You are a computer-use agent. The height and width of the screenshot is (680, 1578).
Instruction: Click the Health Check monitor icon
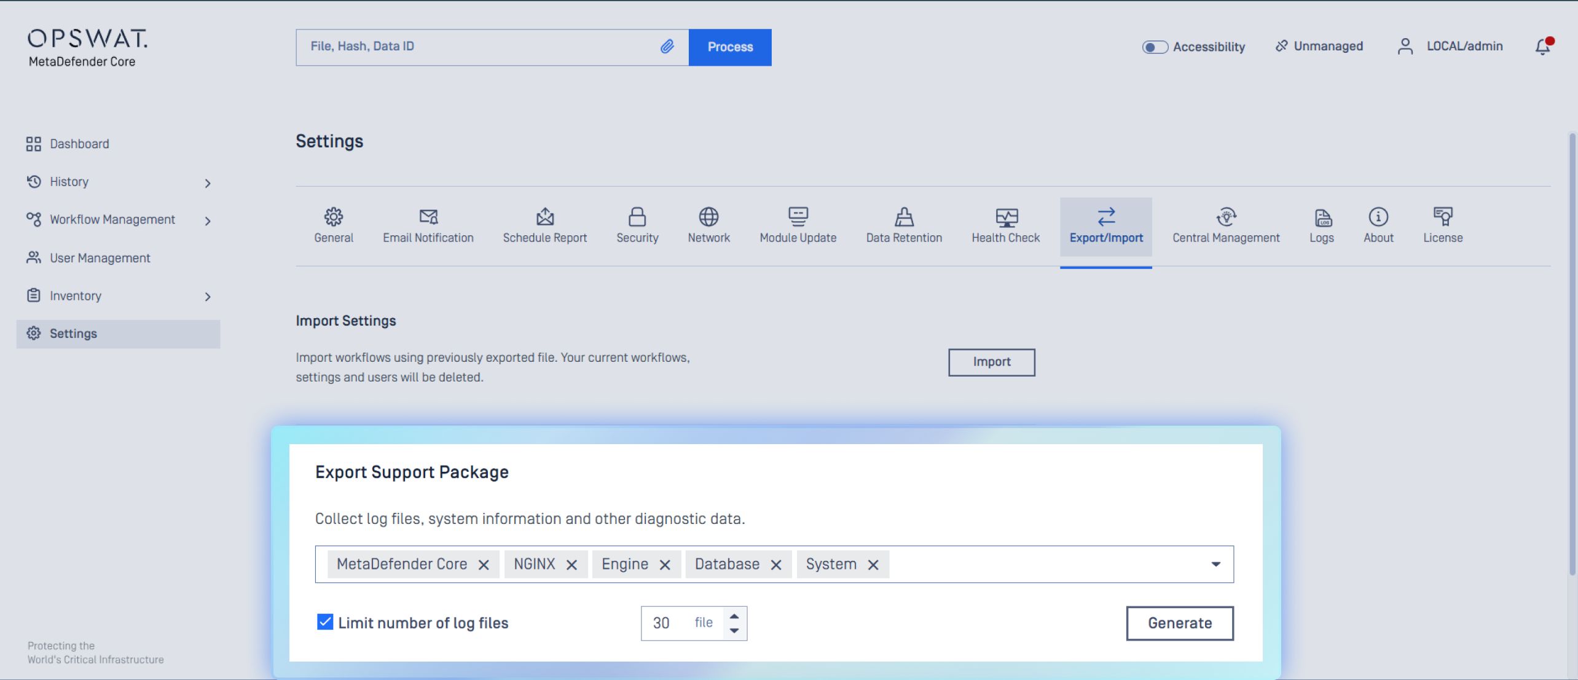click(x=1006, y=217)
